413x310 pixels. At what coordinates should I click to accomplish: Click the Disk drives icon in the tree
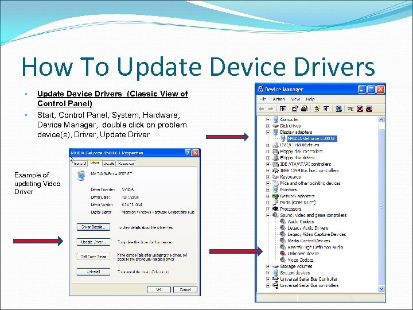click(x=275, y=126)
